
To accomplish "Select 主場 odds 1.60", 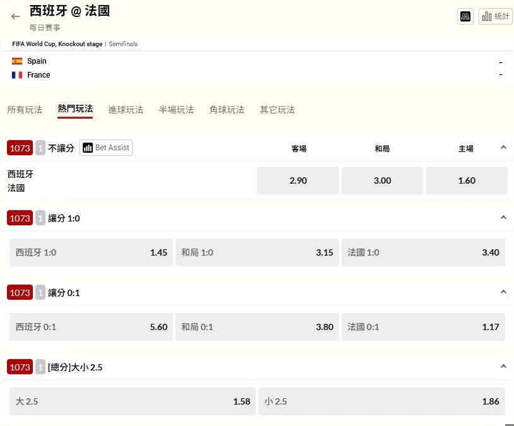I will click(x=467, y=180).
